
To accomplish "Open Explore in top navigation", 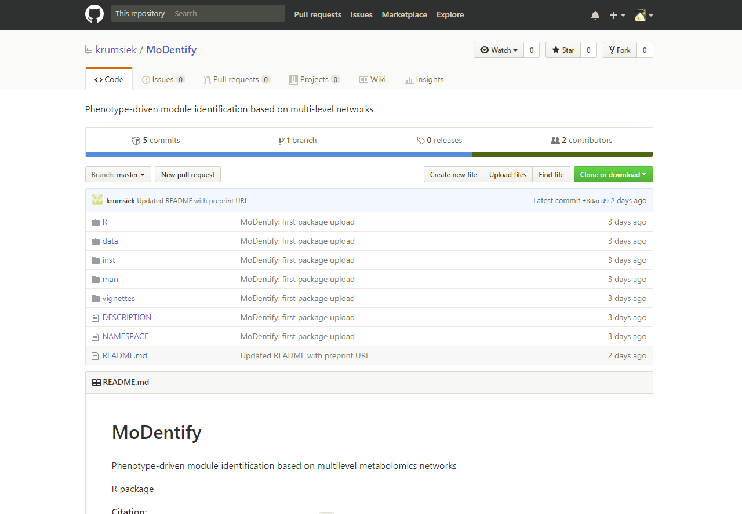I will [x=450, y=14].
